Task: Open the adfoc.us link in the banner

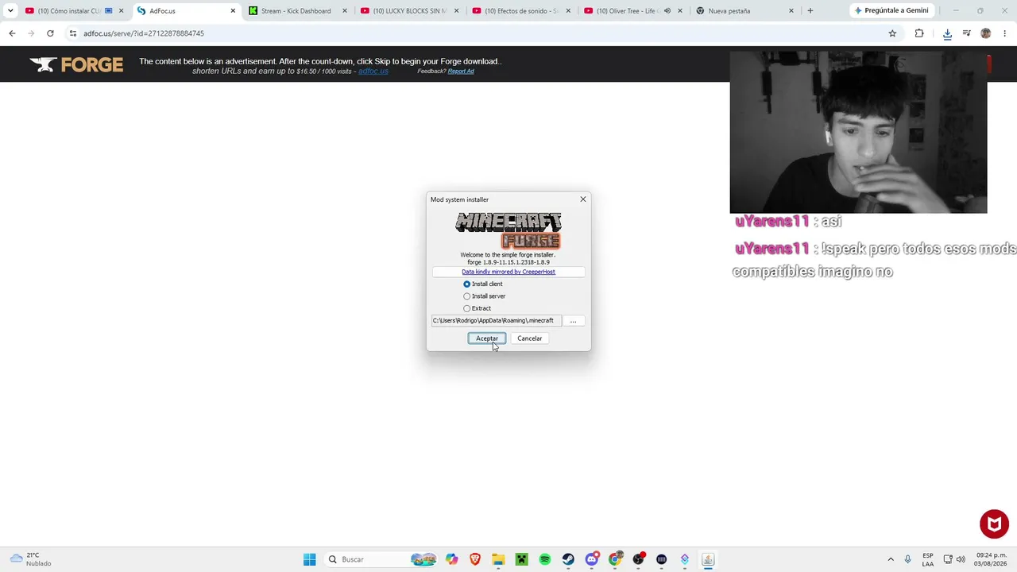Action: point(373,71)
